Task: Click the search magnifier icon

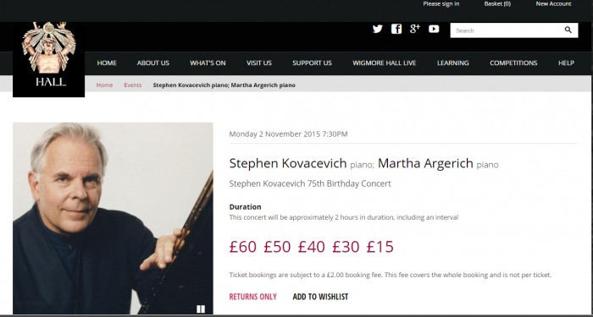Action: click(568, 30)
